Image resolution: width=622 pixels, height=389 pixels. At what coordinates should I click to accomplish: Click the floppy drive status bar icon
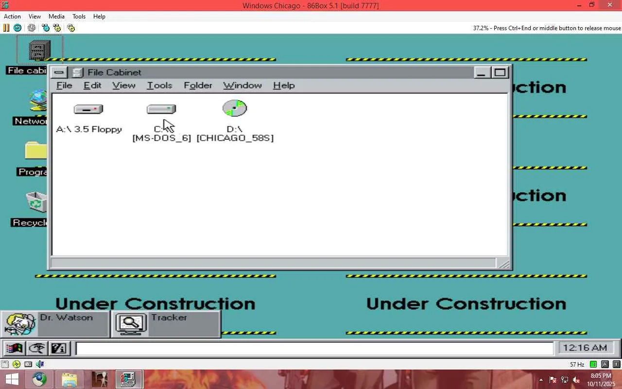pos(5,364)
